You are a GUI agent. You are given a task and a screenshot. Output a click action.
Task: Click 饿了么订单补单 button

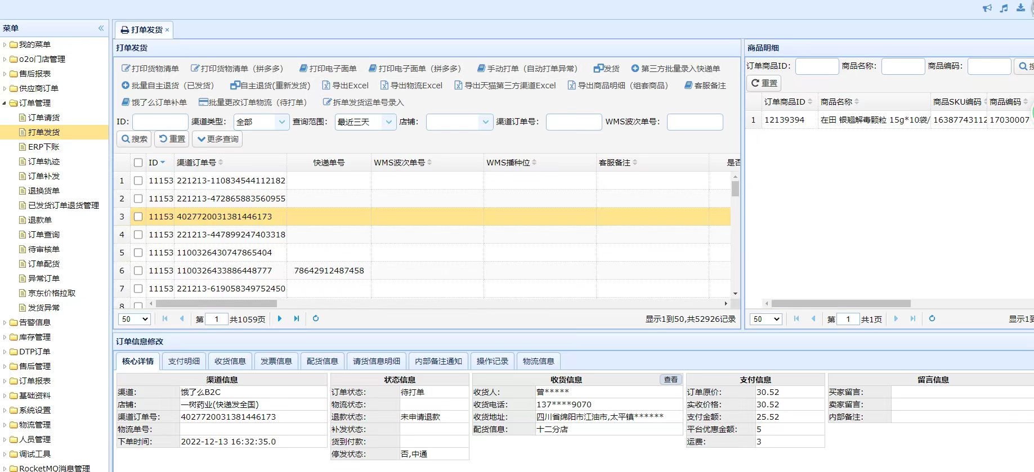pyautogui.click(x=154, y=102)
